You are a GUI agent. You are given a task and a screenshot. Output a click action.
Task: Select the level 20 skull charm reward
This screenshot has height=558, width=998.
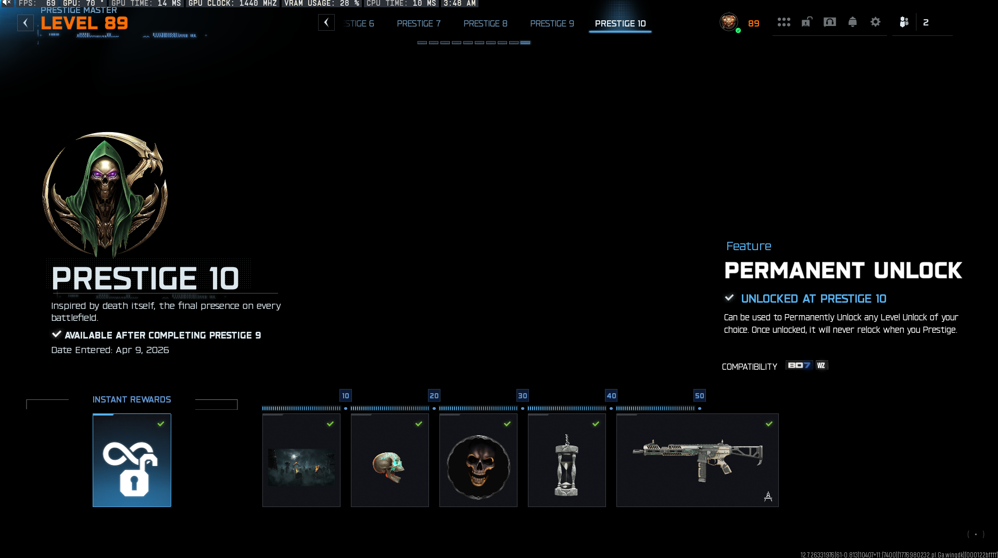[x=390, y=460]
